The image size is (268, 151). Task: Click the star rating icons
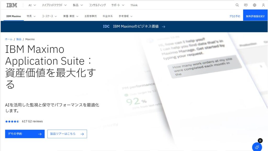(x=12, y=121)
